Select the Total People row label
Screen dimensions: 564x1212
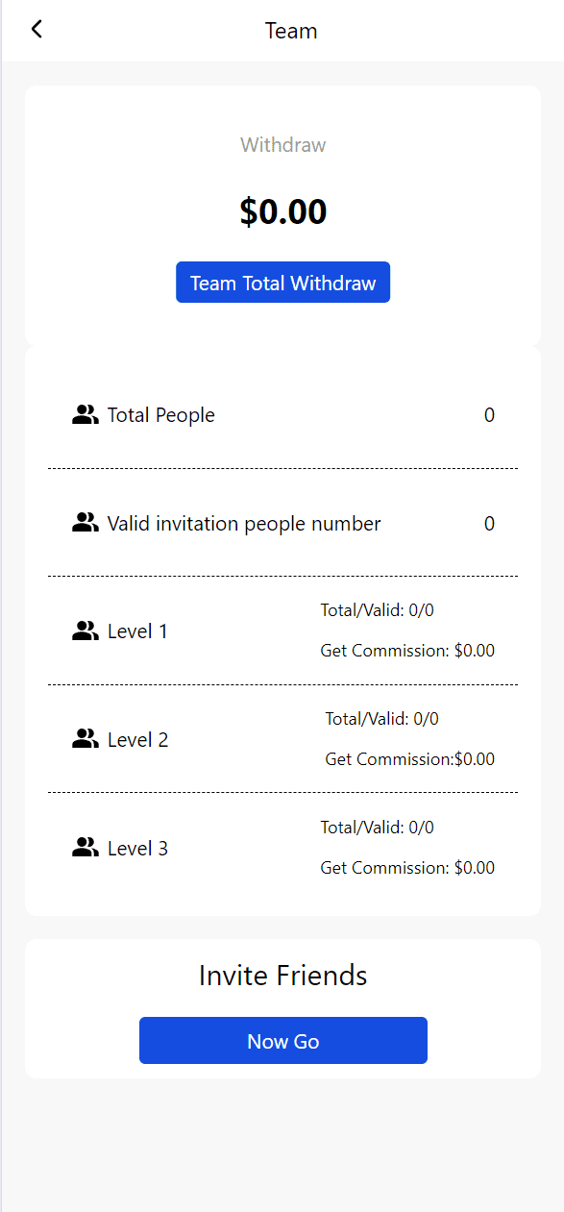pyautogui.click(x=161, y=415)
